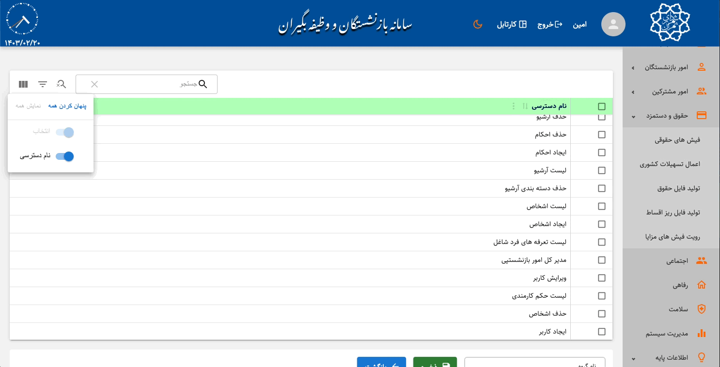The height and width of the screenshot is (367, 720).
Task: Click پنهان کردن همه link
Action: coord(67,106)
